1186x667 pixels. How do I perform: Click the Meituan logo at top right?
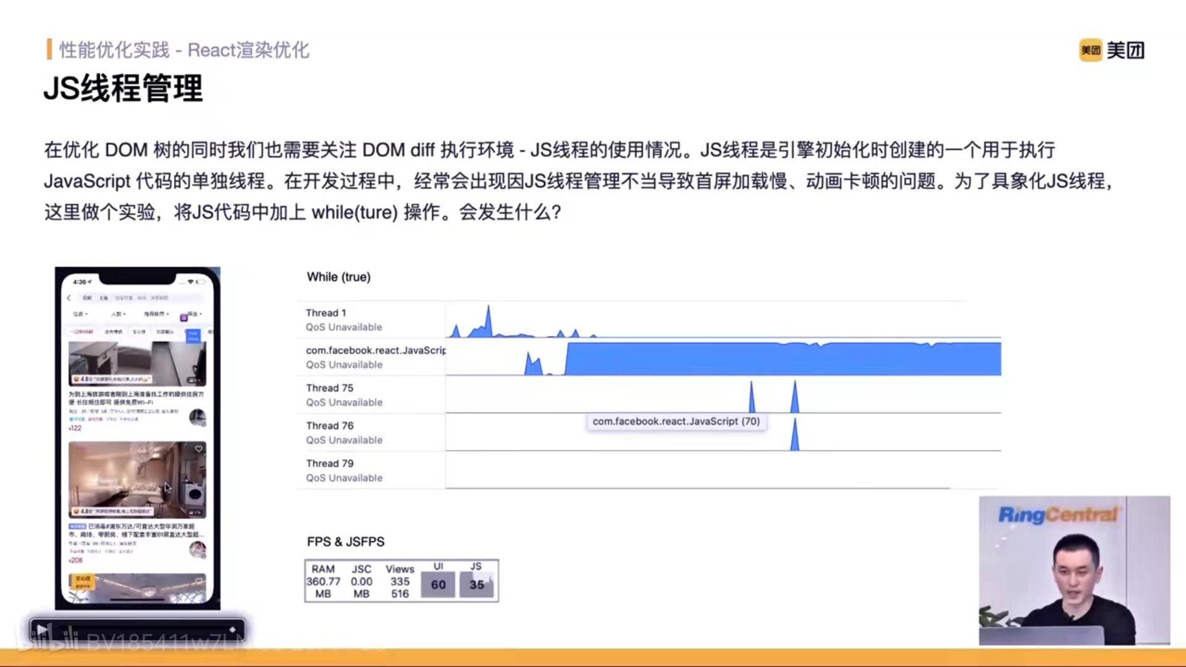point(1111,50)
